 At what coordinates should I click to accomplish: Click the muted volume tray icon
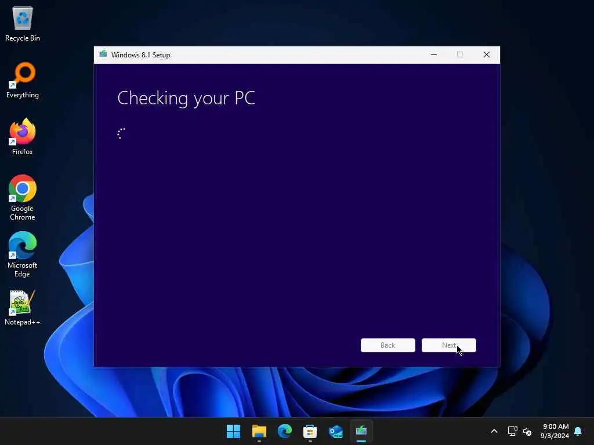pyautogui.click(x=527, y=431)
